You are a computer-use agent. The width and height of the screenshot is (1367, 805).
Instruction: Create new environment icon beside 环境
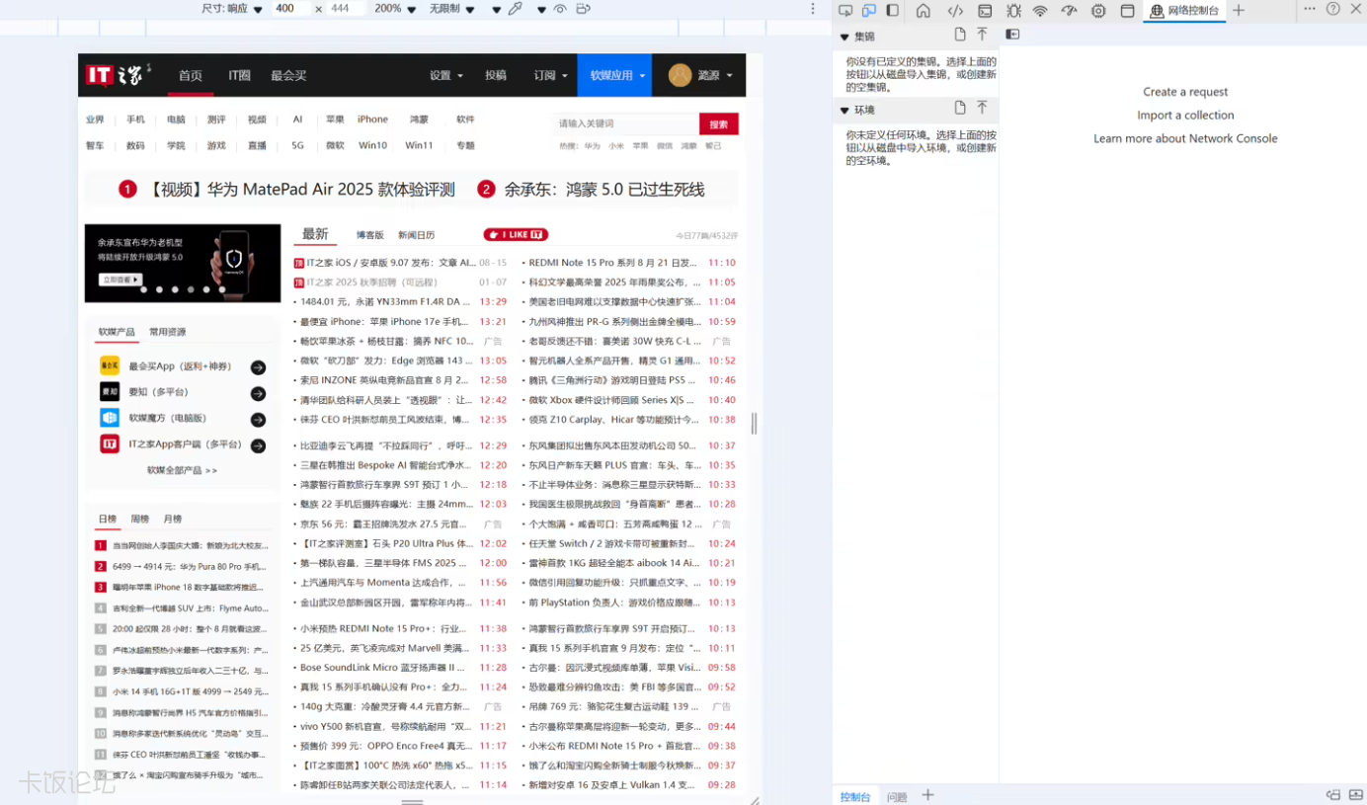[x=960, y=108]
